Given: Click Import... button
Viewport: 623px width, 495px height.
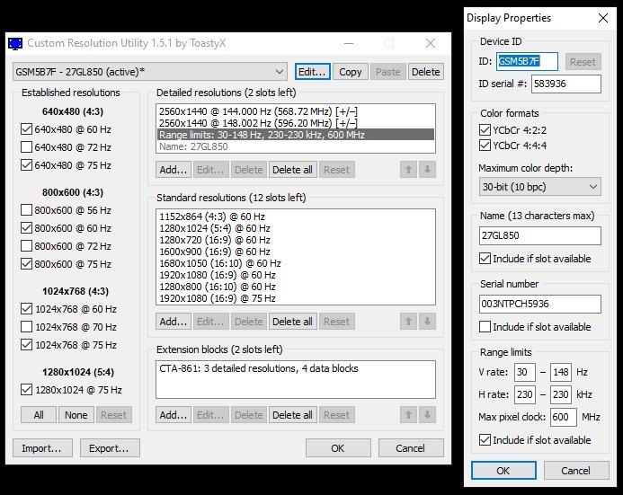Looking at the screenshot, I should (42, 448).
